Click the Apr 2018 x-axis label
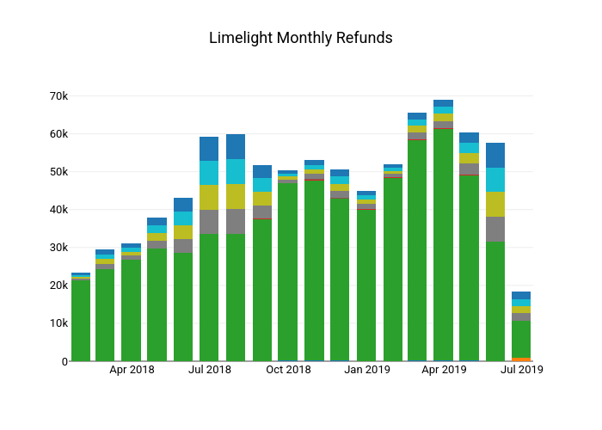This screenshot has width=602, height=430. pos(132,370)
